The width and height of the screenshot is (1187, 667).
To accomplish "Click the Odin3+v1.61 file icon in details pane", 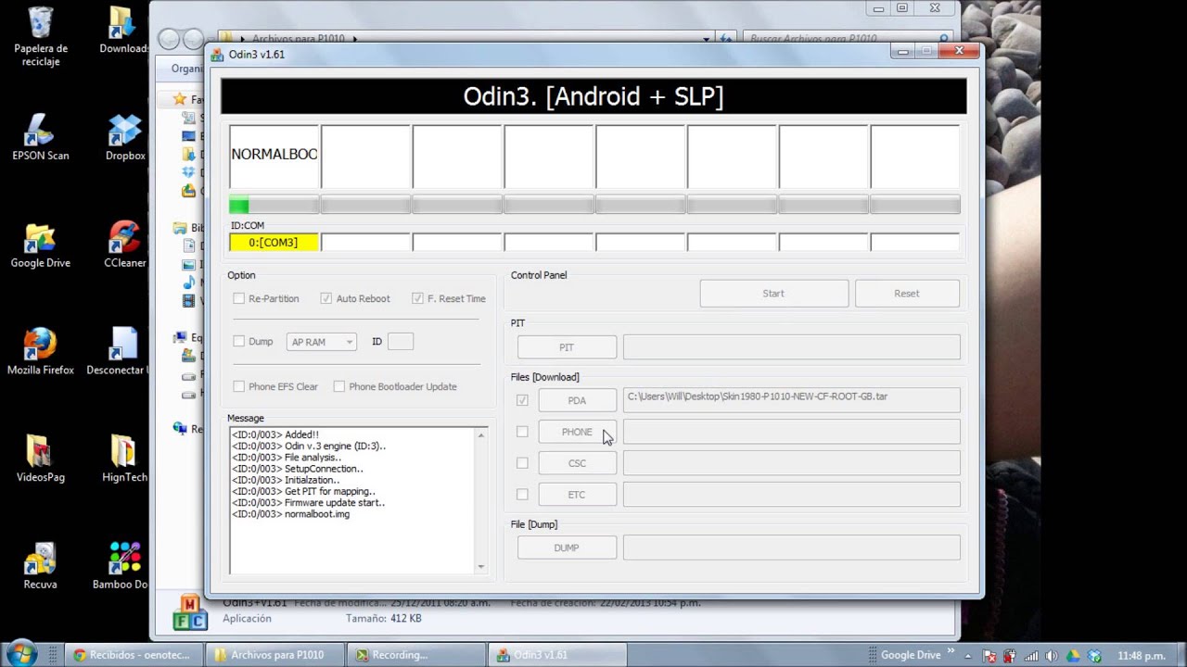I will (x=189, y=612).
